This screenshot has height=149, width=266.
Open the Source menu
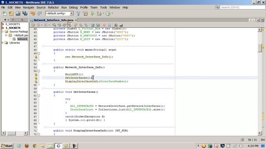point(41,7)
